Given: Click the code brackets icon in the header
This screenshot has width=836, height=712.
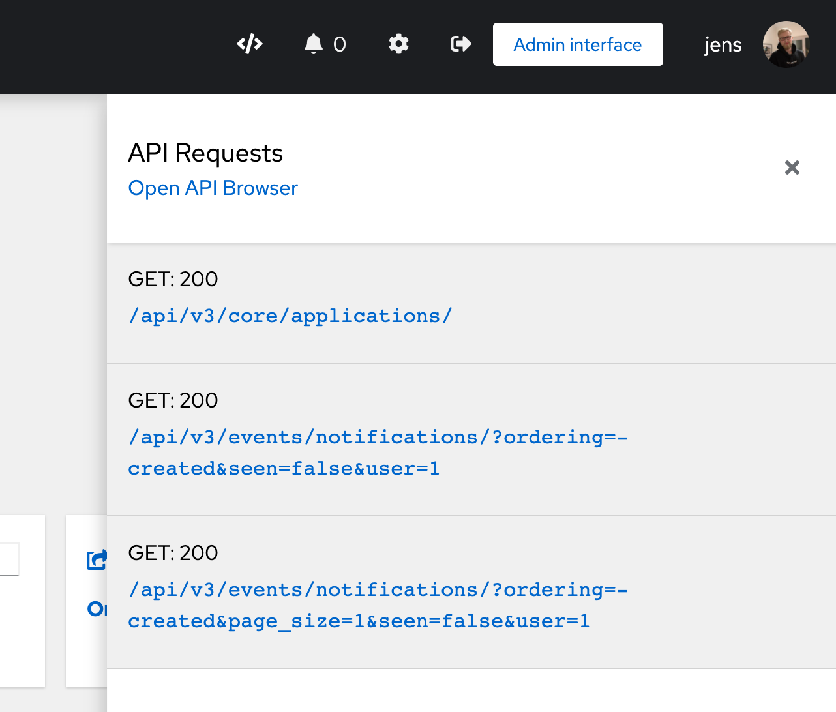Looking at the screenshot, I should point(250,44).
